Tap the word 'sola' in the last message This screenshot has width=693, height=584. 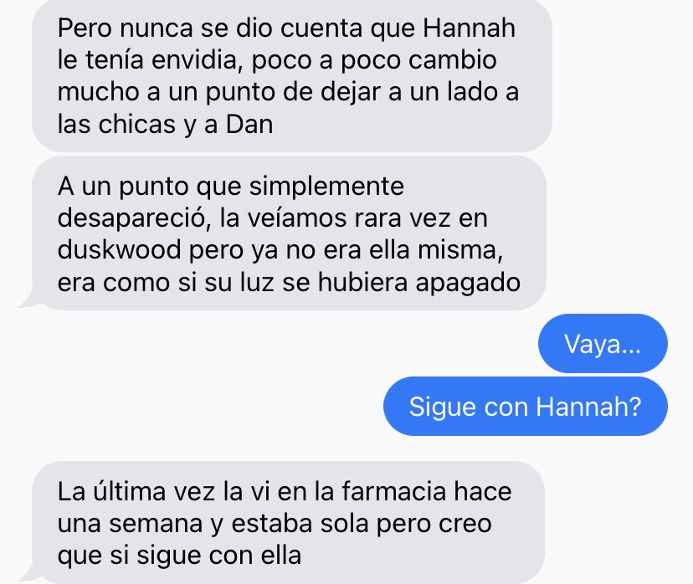coord(344,524)
